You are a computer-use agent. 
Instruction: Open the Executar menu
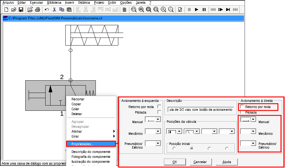37,2
